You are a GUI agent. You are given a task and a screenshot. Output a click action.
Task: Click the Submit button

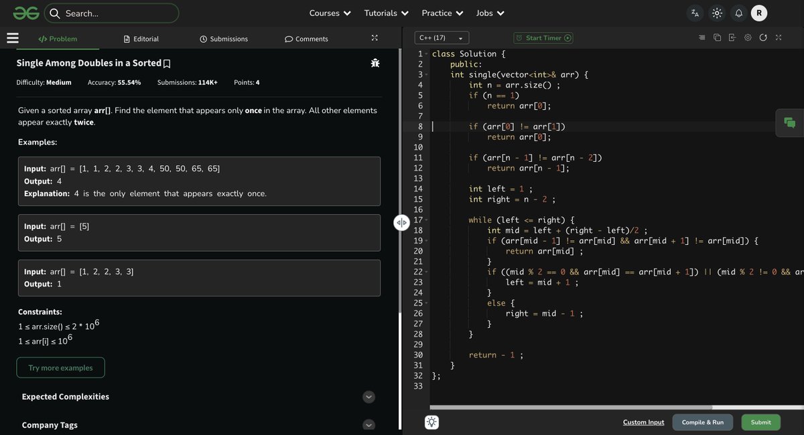click(761, 422)
